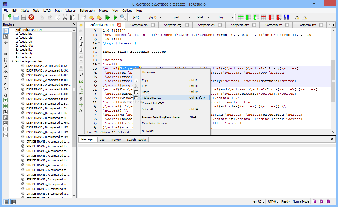Toggle the bottom messages panel button
The image size is (338, 207).
tap(13, 202)
